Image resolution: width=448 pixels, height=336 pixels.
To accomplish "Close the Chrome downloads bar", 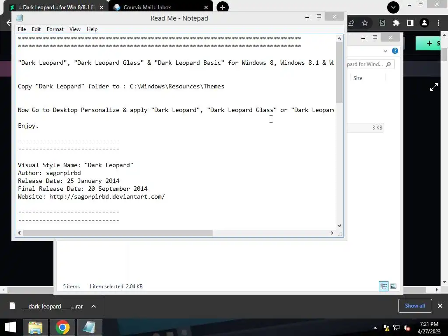I will [x=440, y=306].
